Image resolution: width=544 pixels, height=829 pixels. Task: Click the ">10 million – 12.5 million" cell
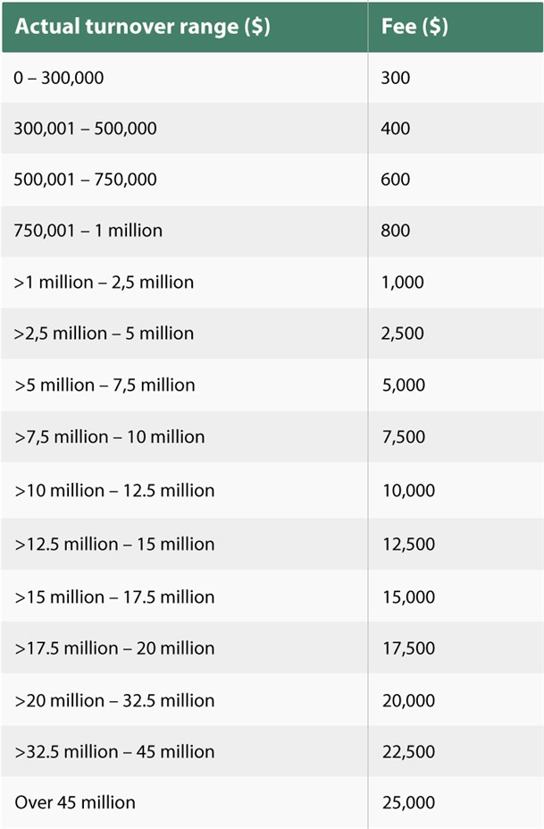(114, 491)
